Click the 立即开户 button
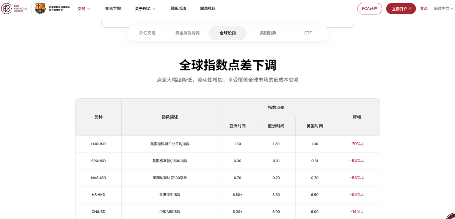The width and height of the screenshot is (455, 219). click(x=401, y=8)
